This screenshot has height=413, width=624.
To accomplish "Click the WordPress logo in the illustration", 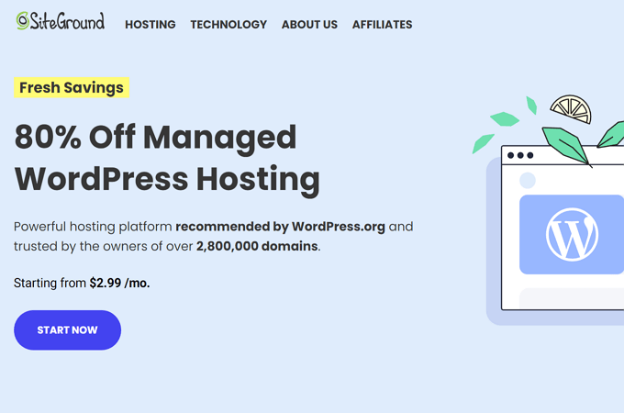I will pyautogui.click(x=572, y=234).
